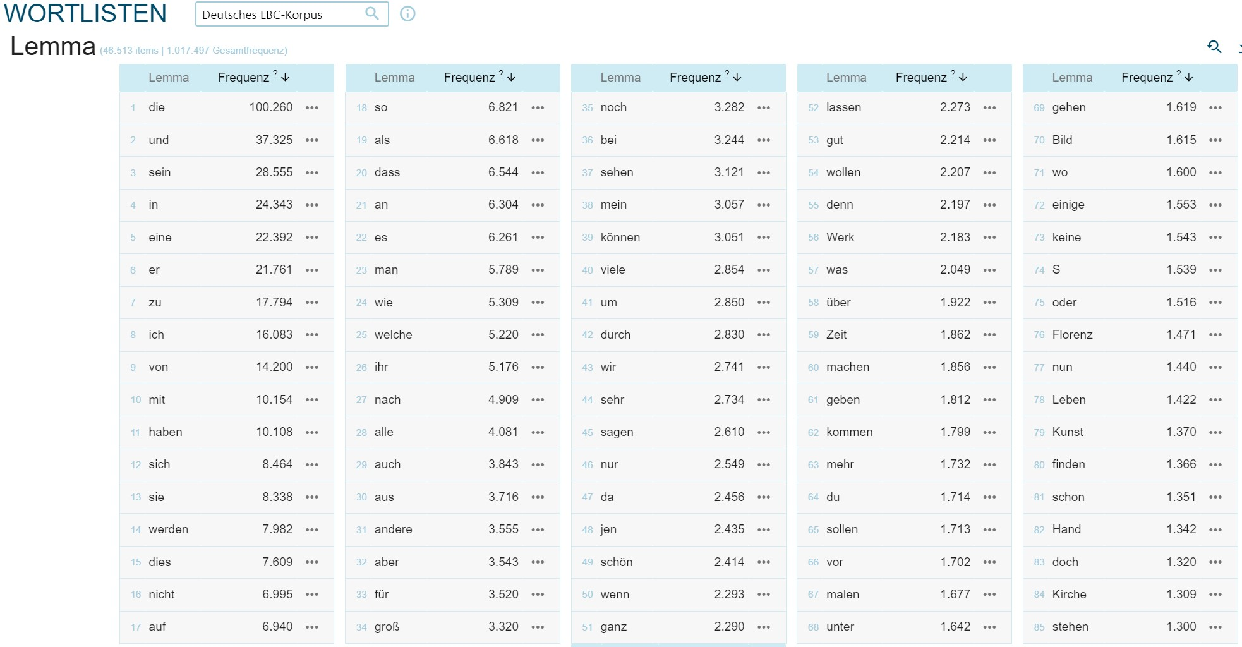Select the lemma 'Bild' row
The width and height of the screenshot is (1242, 647).
(1130, 140)
